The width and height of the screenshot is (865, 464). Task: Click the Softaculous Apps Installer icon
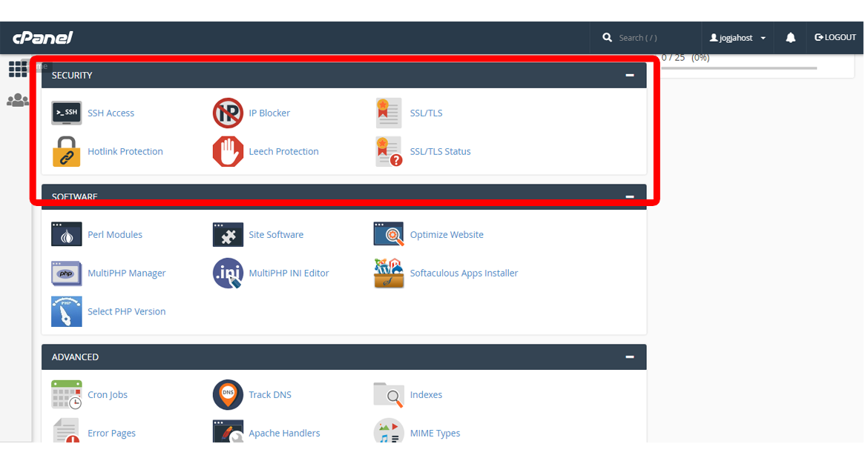[389, 274]
